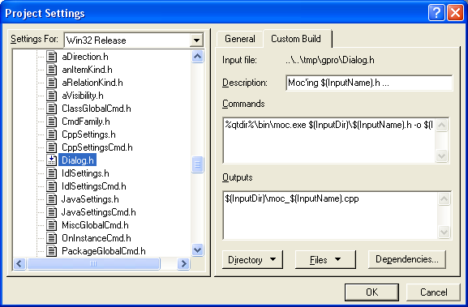Select the Custom Build tab

pyautogui.click(x=296, y=39)
